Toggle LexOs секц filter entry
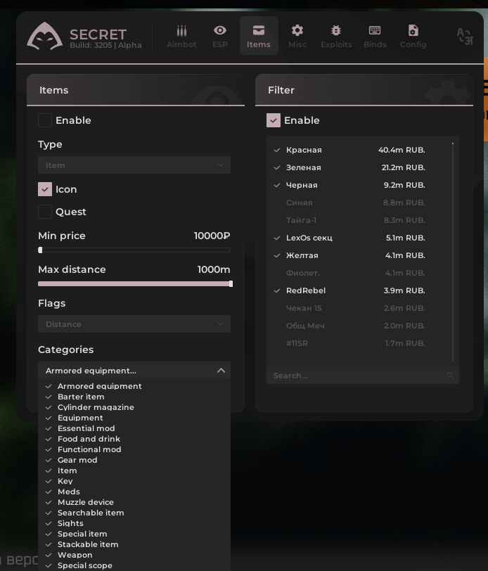Viewport: 488px width, 571px height. coord(349,238)
